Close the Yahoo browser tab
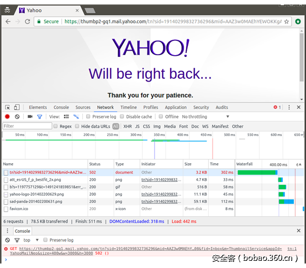This screenshot has width=306, height=268. [77, 10]
